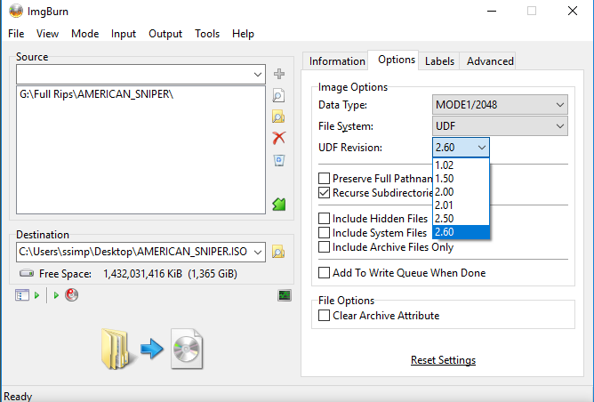
Task: Expand the File System dropdown
Action: tap(500, 126)
